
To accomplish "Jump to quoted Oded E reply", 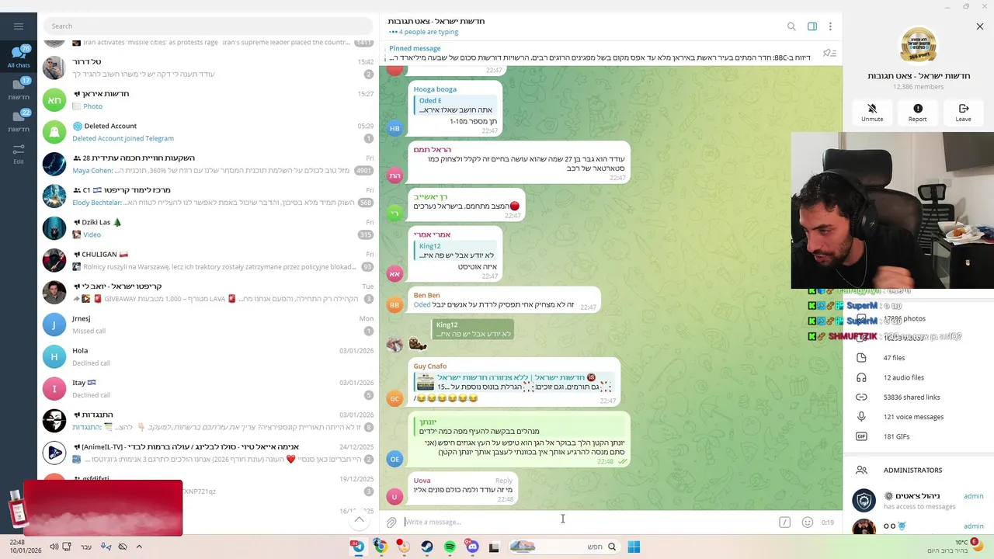I will pos(457,106).
